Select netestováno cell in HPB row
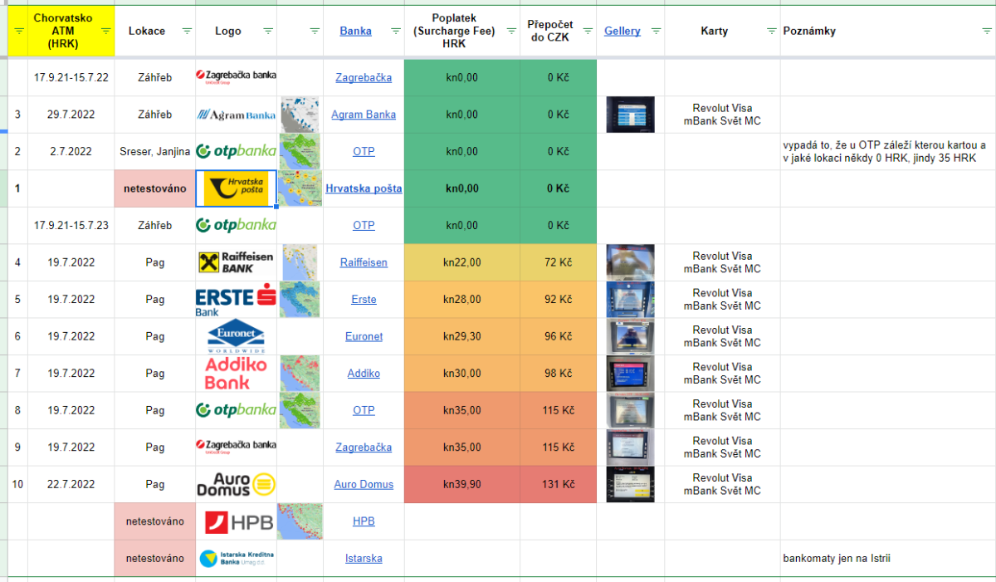Viewport: 996px width, 582px height. (x=154, y=521)
